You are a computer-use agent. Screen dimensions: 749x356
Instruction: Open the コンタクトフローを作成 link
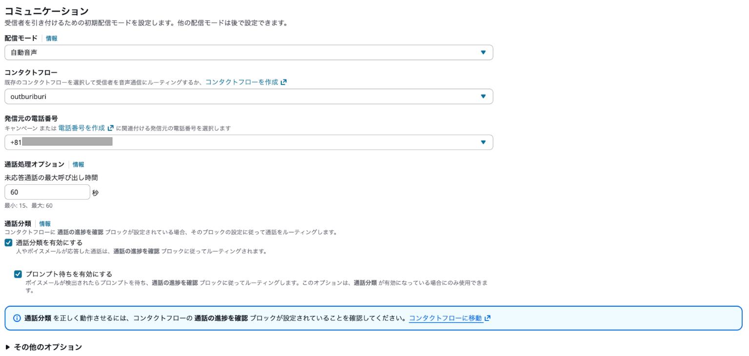(x=241, y=82)
